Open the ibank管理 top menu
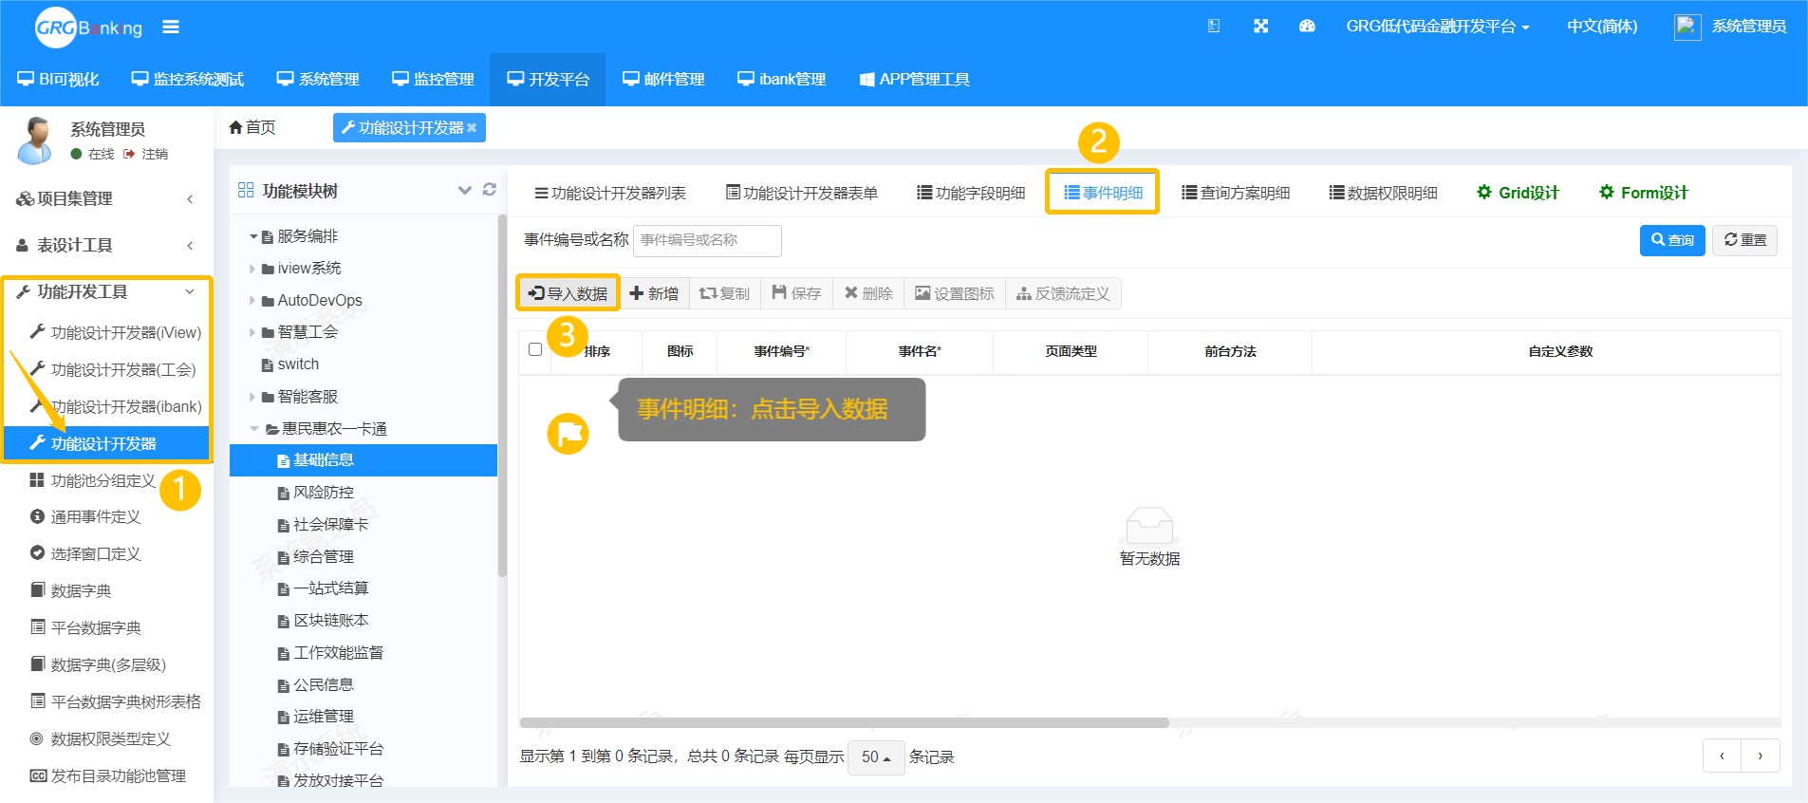Image resolution: width=1808 pixels, height=803 pixels. click(782, 79)
